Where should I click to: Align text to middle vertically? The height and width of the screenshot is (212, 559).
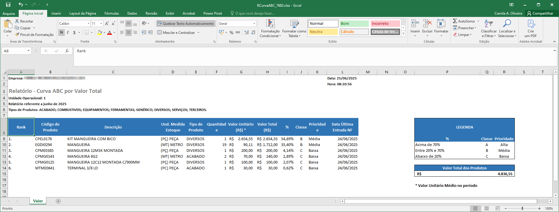[x=129, y=24]
